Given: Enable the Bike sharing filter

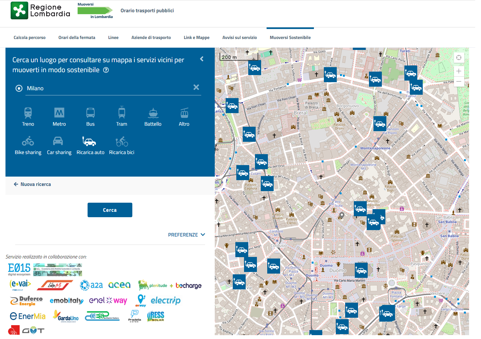Looking at the screenshot, I should (28, 141).
